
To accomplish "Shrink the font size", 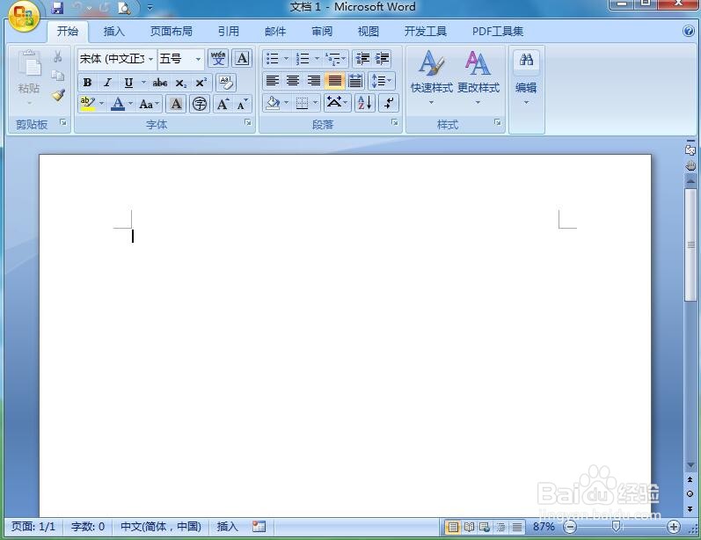I will pos(242,104).
